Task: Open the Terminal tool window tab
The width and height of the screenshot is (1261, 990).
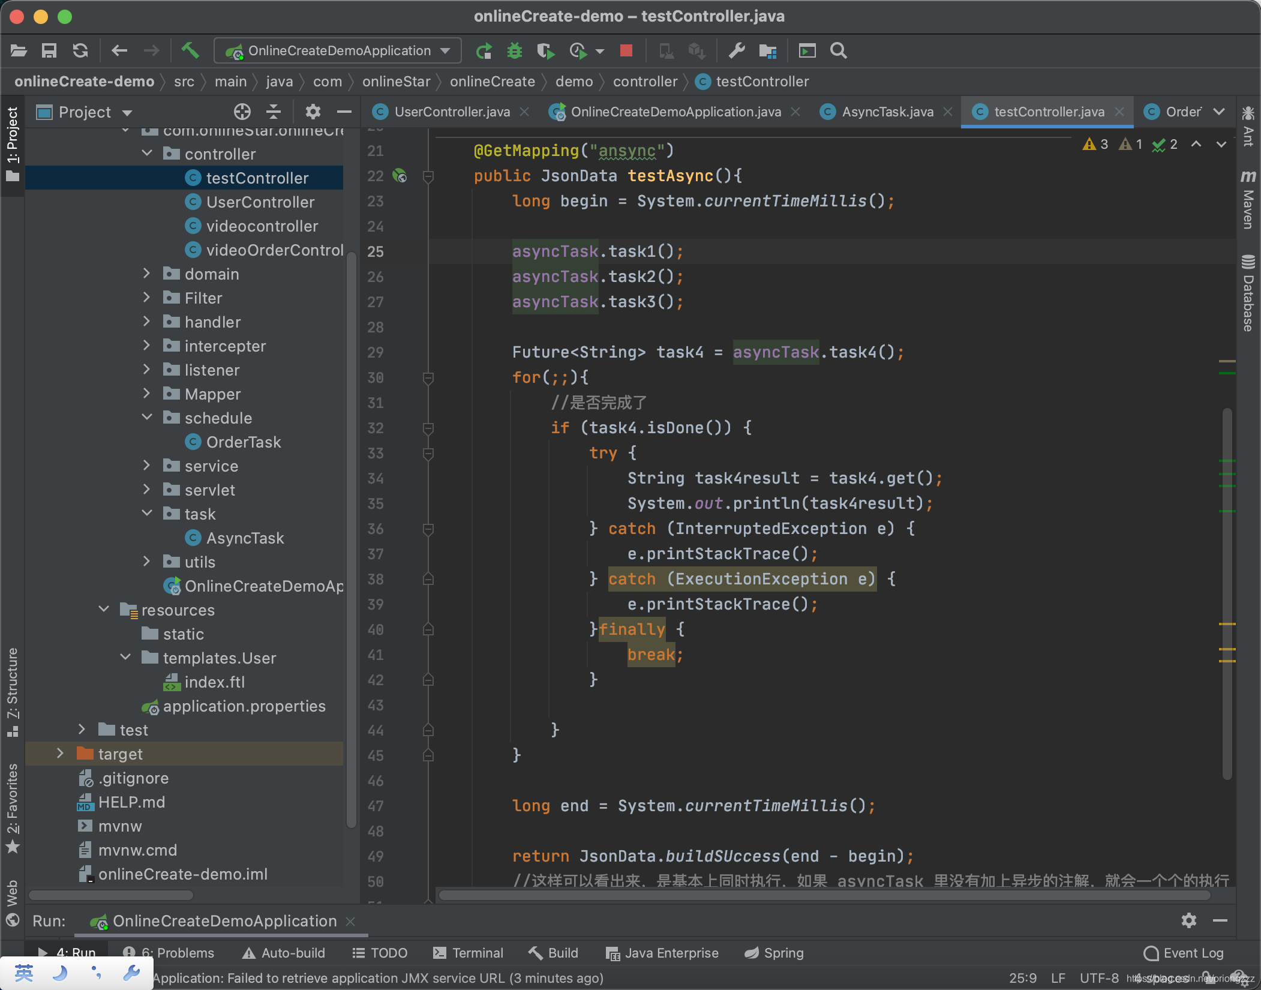Action: (x=469, y=953)
